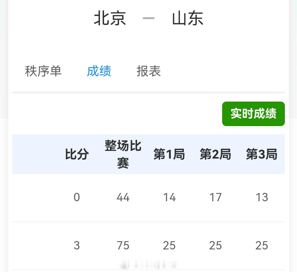
Task: Open the 报表 tab
Action: point(149,71)
